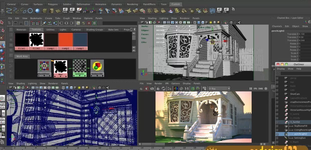The height and width of the screenshot is (150, 311).
Task: Switch to the Textures tab in Hypershade
Action: (x=36, y=29)
